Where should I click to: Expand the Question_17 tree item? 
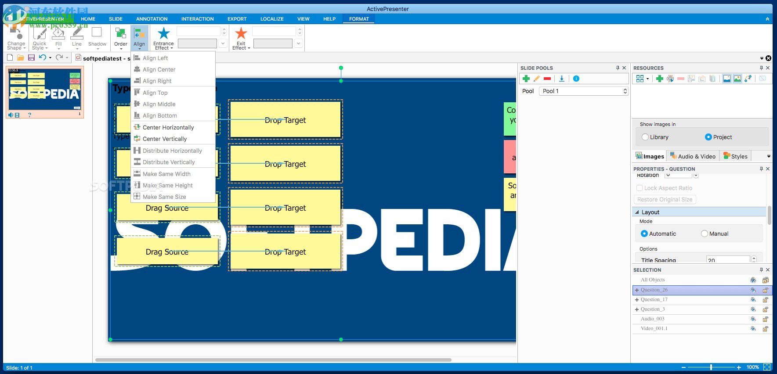point(637,299)
